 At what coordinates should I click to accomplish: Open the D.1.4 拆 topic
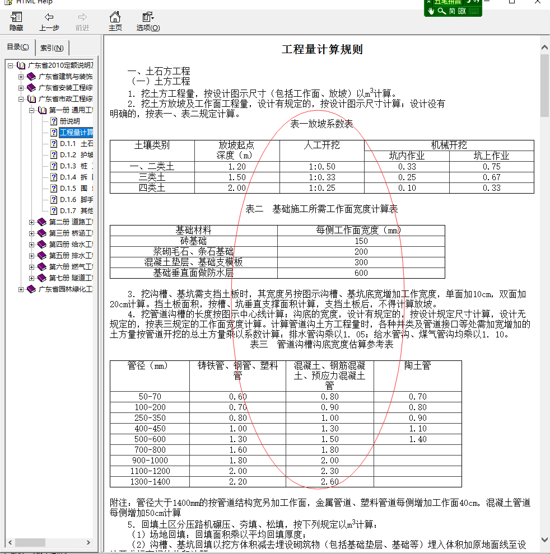76,177
